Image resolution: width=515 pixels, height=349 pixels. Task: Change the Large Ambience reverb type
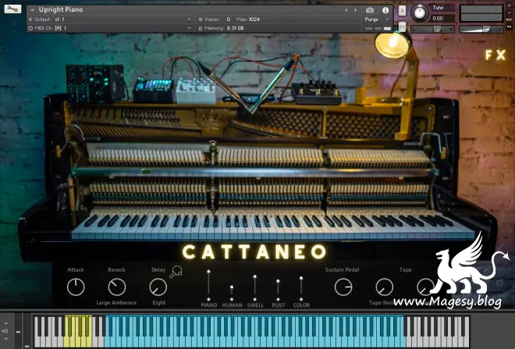click(116, 303)
